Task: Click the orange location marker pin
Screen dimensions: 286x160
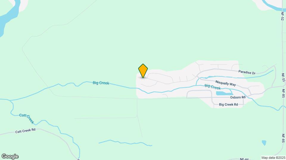Action: pyautogui.click(x=143, y=71)
